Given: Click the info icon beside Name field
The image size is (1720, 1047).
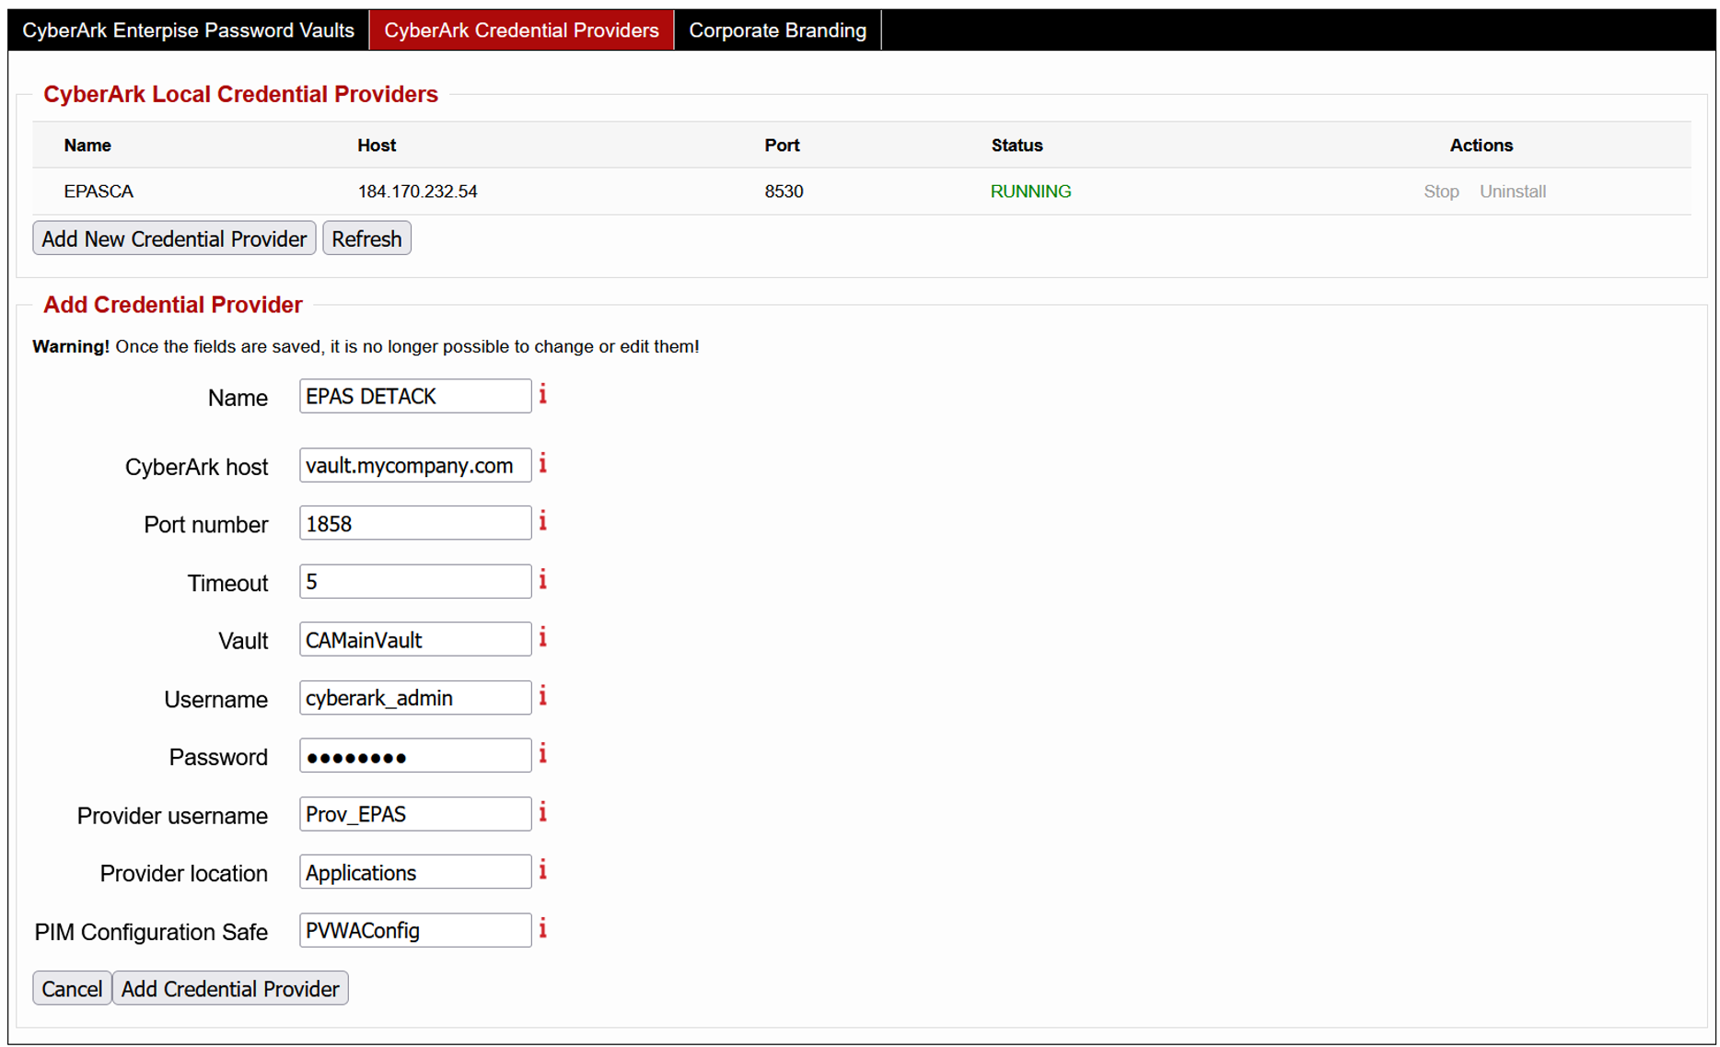Looking at the screenshot, I should (x=542, y=395).
